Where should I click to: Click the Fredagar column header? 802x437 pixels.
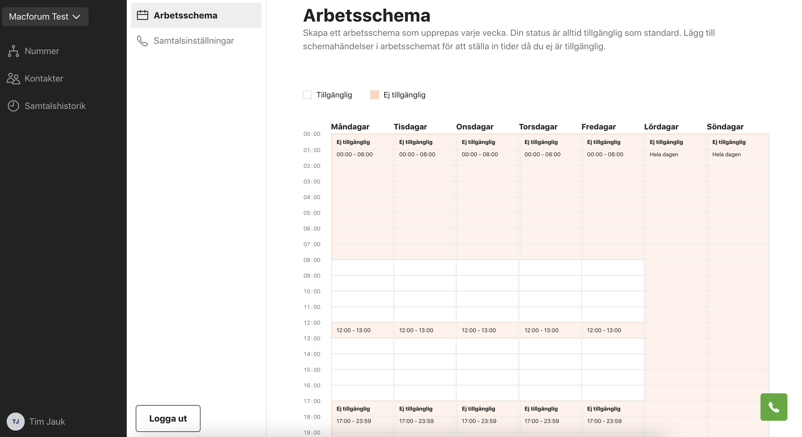(x=598, y=127)
